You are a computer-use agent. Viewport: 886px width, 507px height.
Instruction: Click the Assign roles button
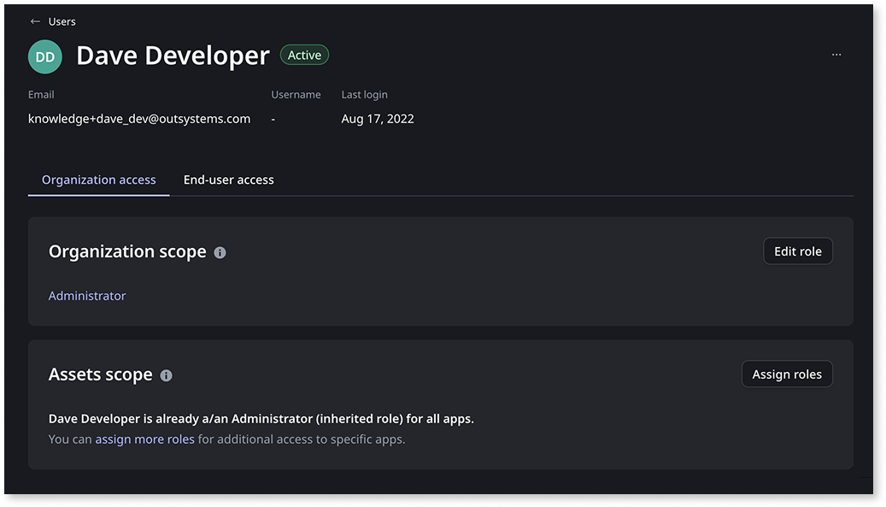(x=787, y=374)
